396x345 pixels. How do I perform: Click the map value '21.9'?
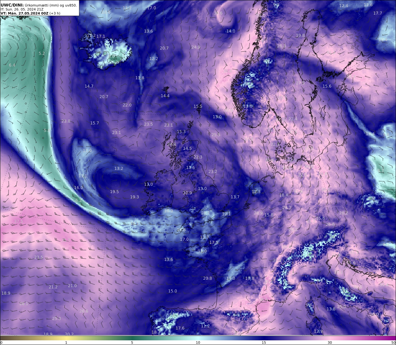[187, 193]
